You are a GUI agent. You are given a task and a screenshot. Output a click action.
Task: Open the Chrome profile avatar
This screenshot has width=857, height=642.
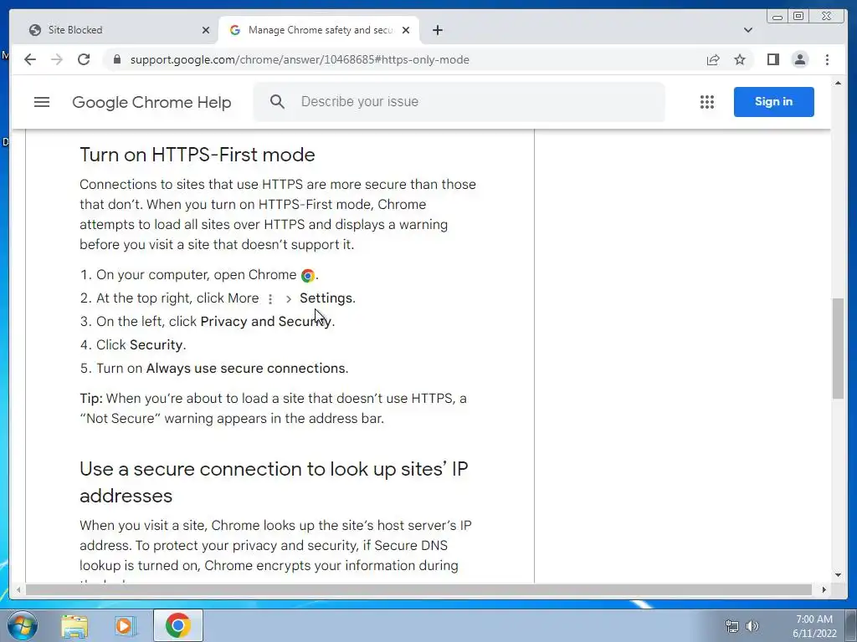click(x=799, y=59)
